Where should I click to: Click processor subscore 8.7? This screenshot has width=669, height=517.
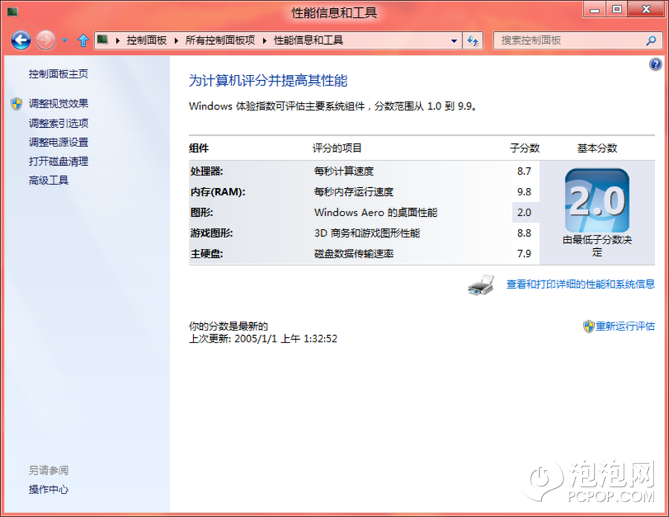(x=524, y=171)
